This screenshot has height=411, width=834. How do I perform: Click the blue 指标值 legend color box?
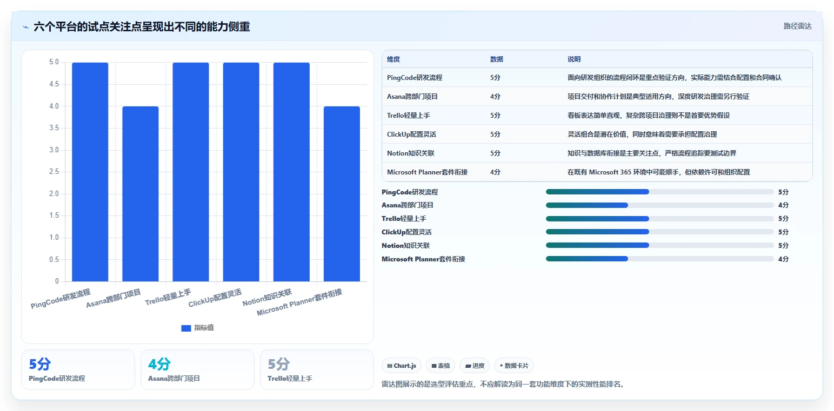pyautogui.click(x=186, y=328)
